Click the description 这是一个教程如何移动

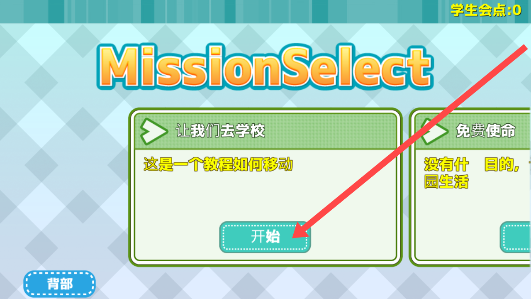218,164
